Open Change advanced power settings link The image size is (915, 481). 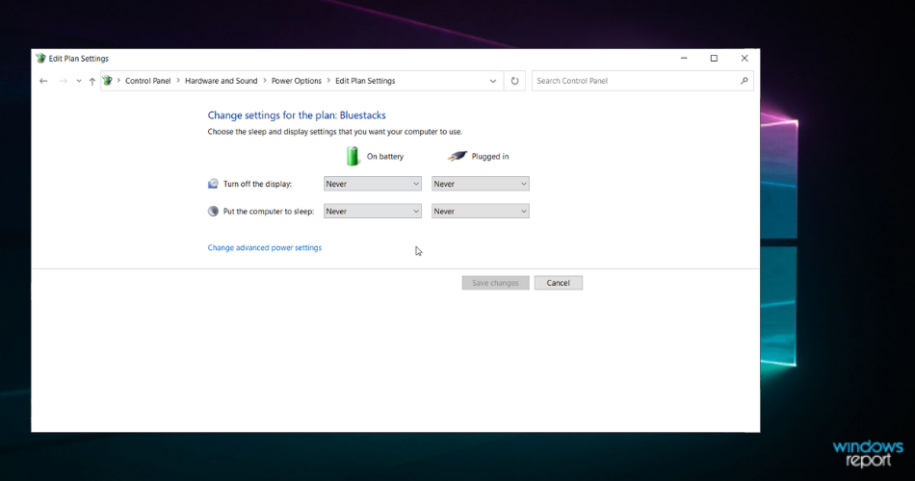(x=264, y=248)
